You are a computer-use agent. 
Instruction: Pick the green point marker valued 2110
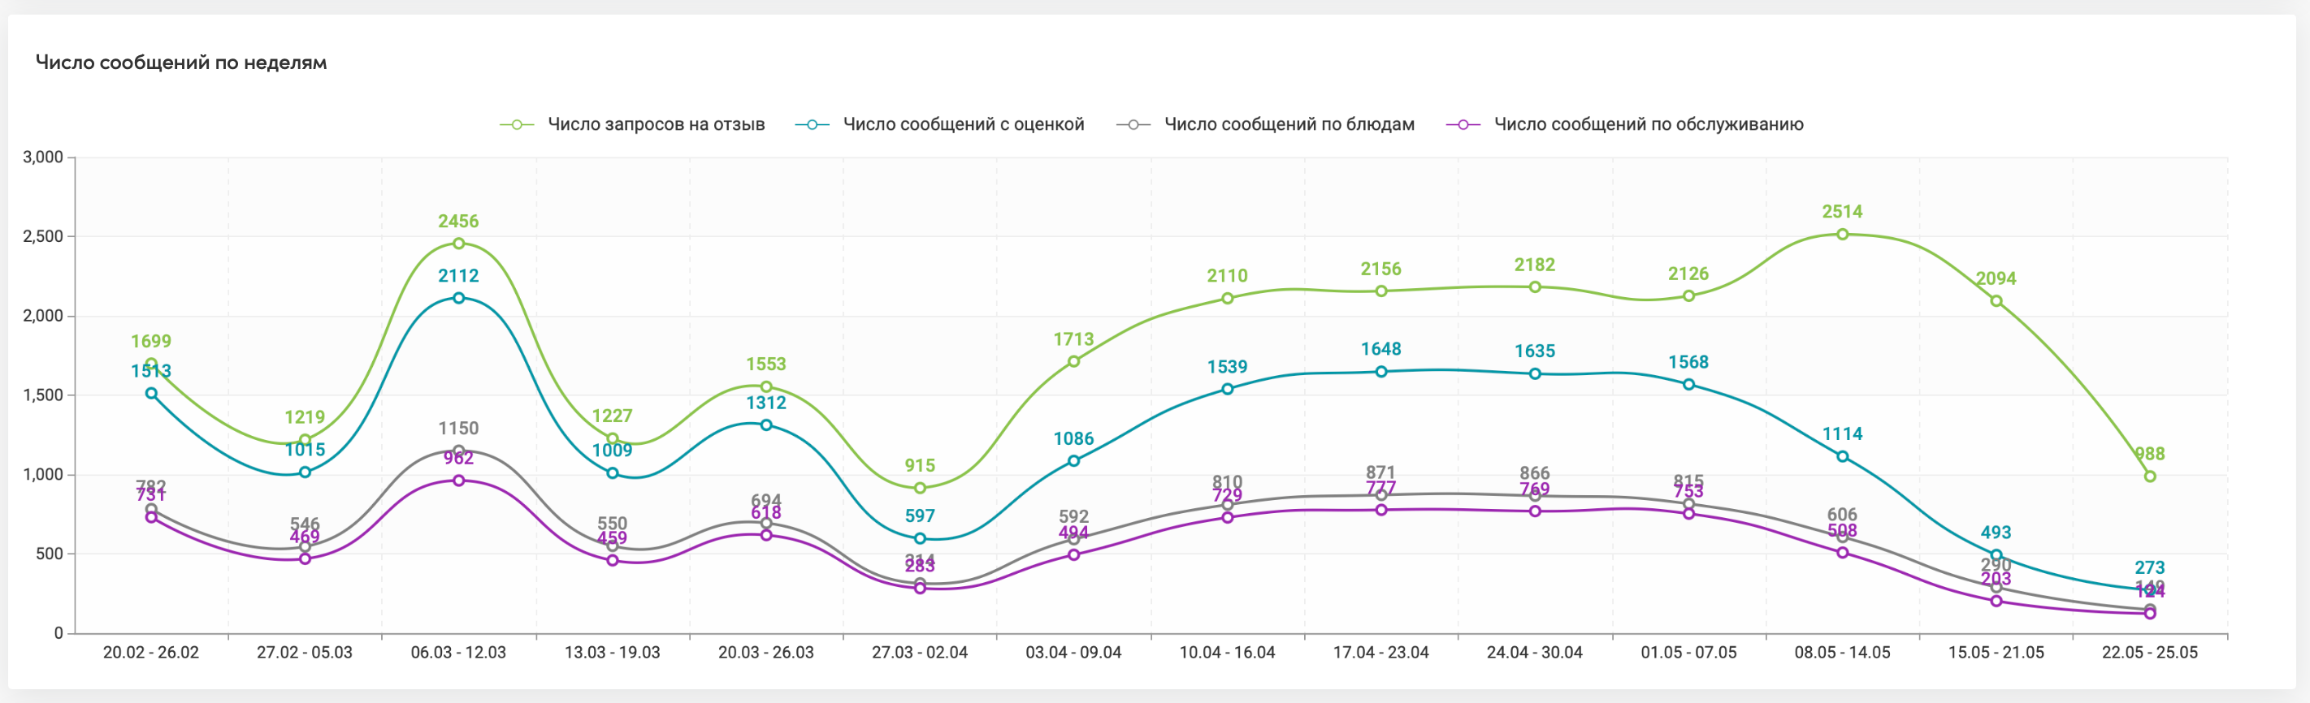tap(1228, 298)
